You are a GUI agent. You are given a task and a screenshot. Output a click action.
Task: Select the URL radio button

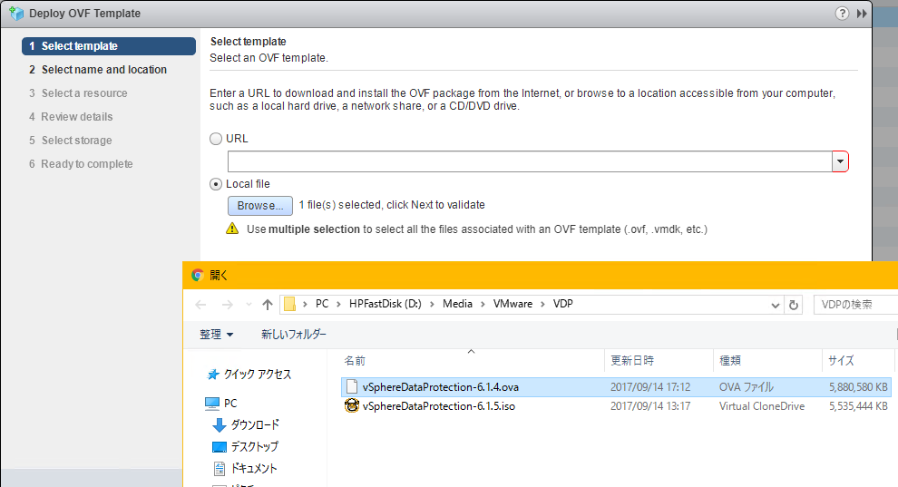[216, 139]
